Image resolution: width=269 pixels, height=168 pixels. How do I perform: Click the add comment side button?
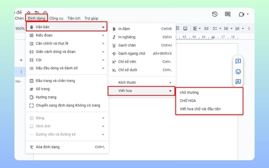(x=238, y=61)
